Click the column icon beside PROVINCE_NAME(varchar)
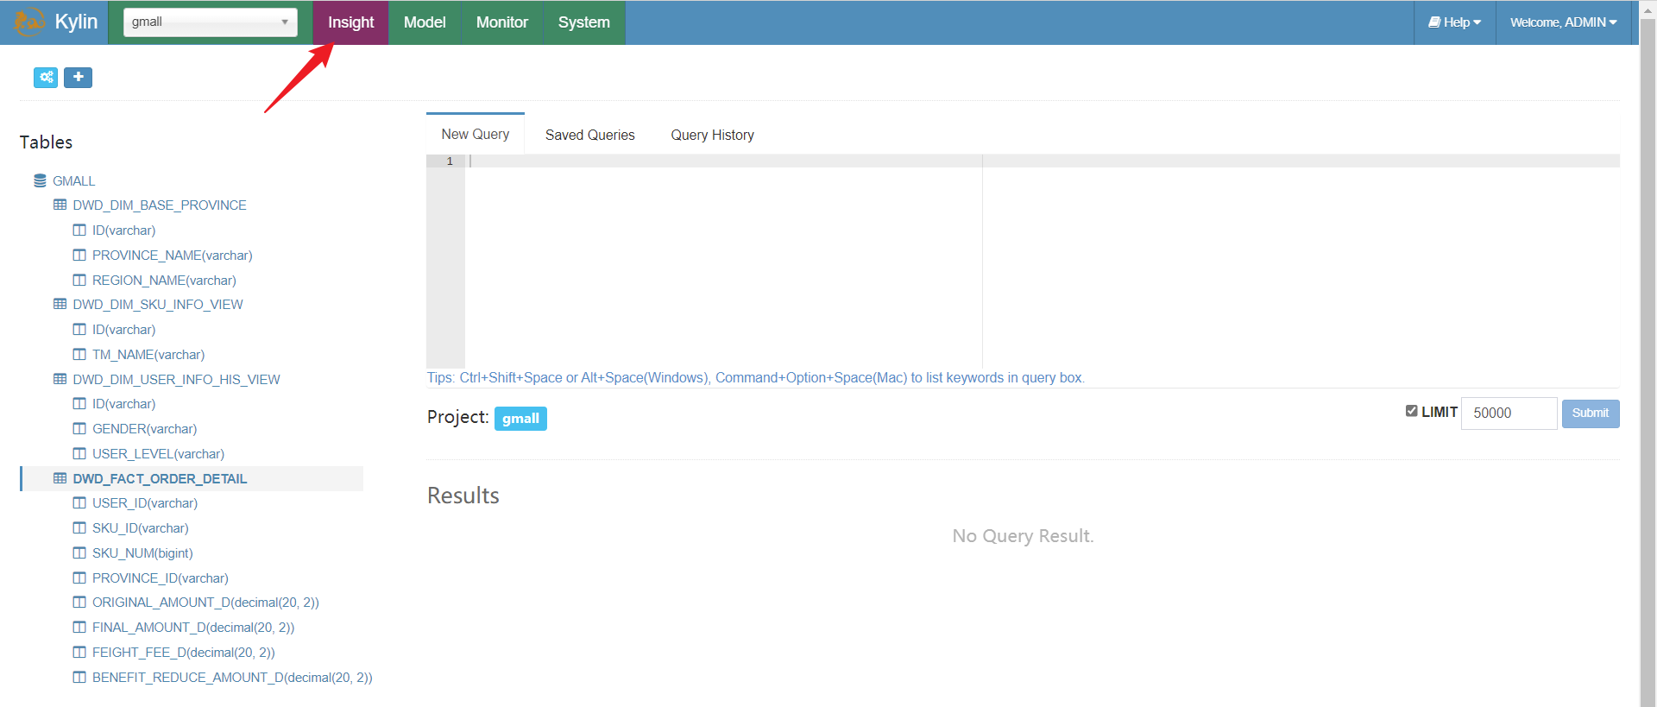The image size is (1657, 707). tap(79, 256)
